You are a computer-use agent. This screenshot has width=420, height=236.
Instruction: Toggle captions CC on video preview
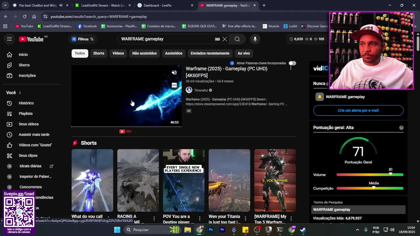[174, 85]
